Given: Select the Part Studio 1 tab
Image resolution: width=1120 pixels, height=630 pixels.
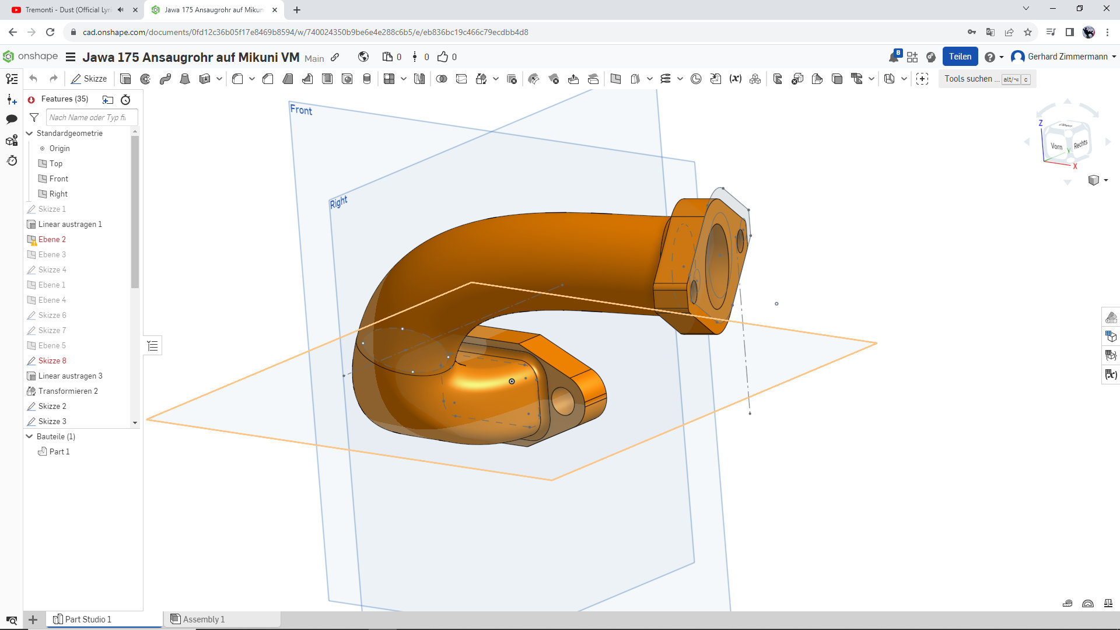Looking at the screenshot, I should click(87, 619).
